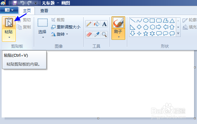Select the Fill with color bucket tool
This screenshot has height=124, width=197.
pyautogui.click(x=97, y=24)
